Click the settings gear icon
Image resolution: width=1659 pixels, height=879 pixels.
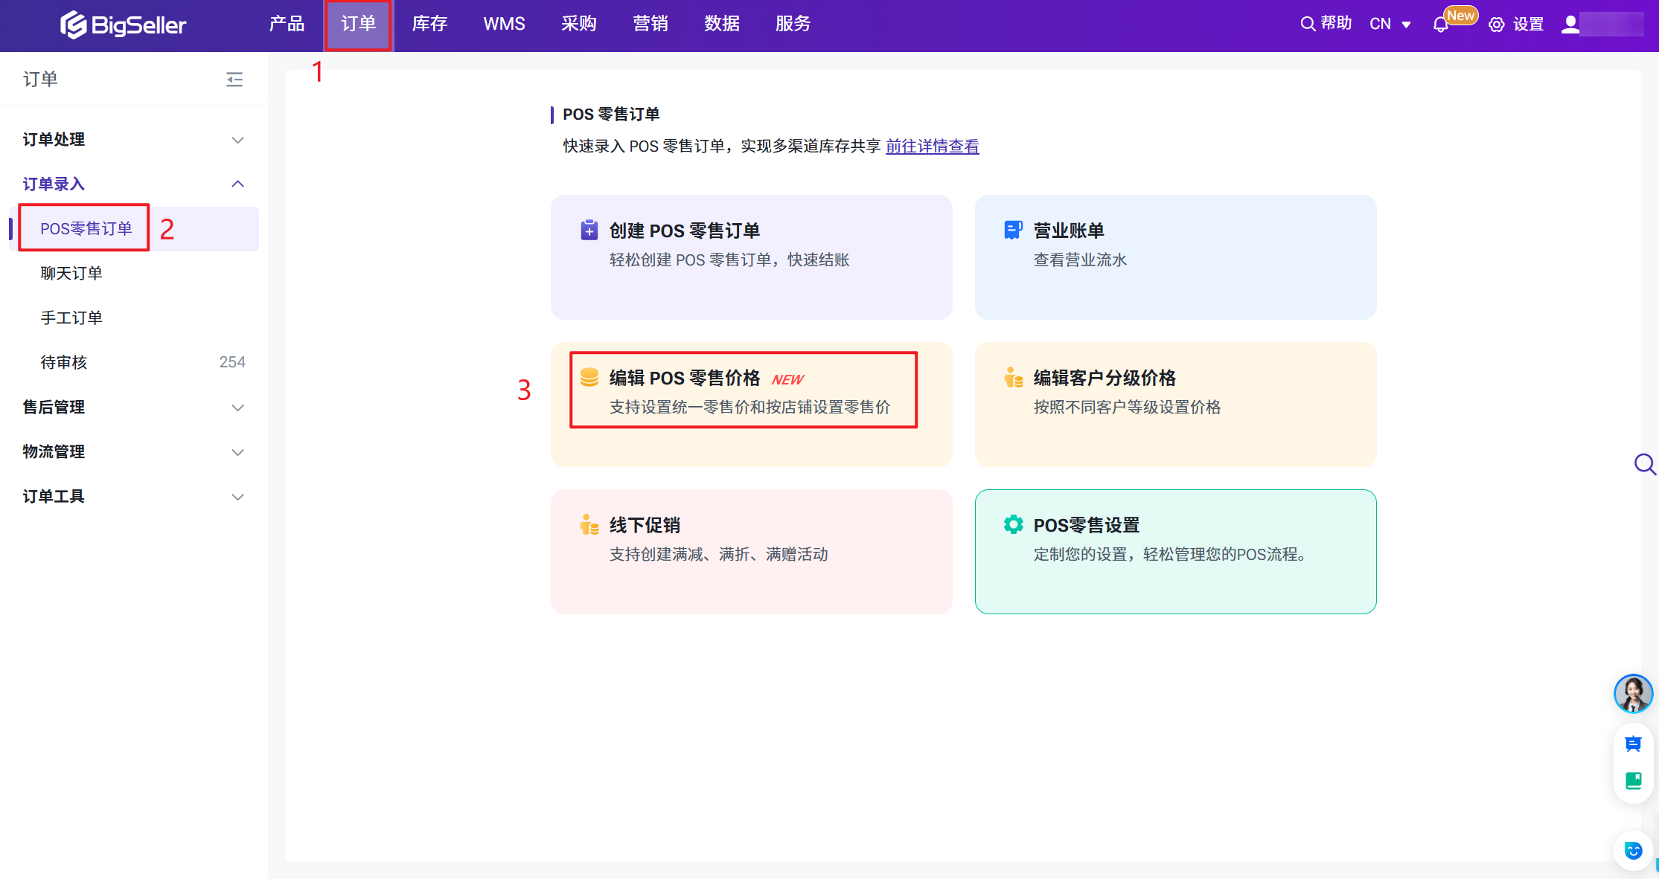coord(1496,25)
